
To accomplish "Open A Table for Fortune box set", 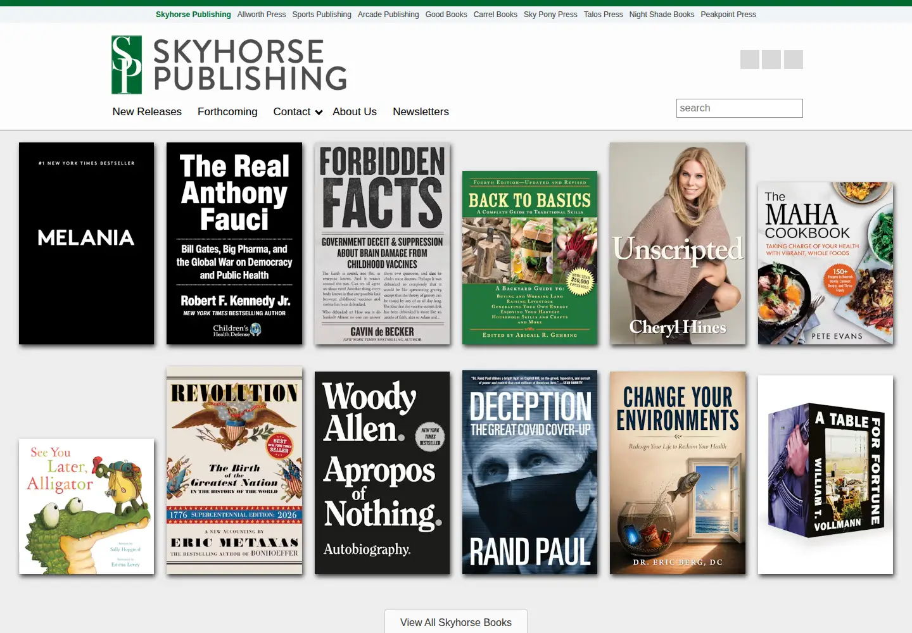I will click(825, 475).
